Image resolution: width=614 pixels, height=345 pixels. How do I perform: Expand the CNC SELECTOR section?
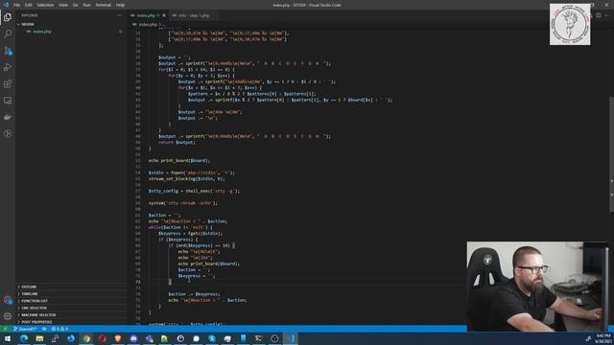point(71,308)
